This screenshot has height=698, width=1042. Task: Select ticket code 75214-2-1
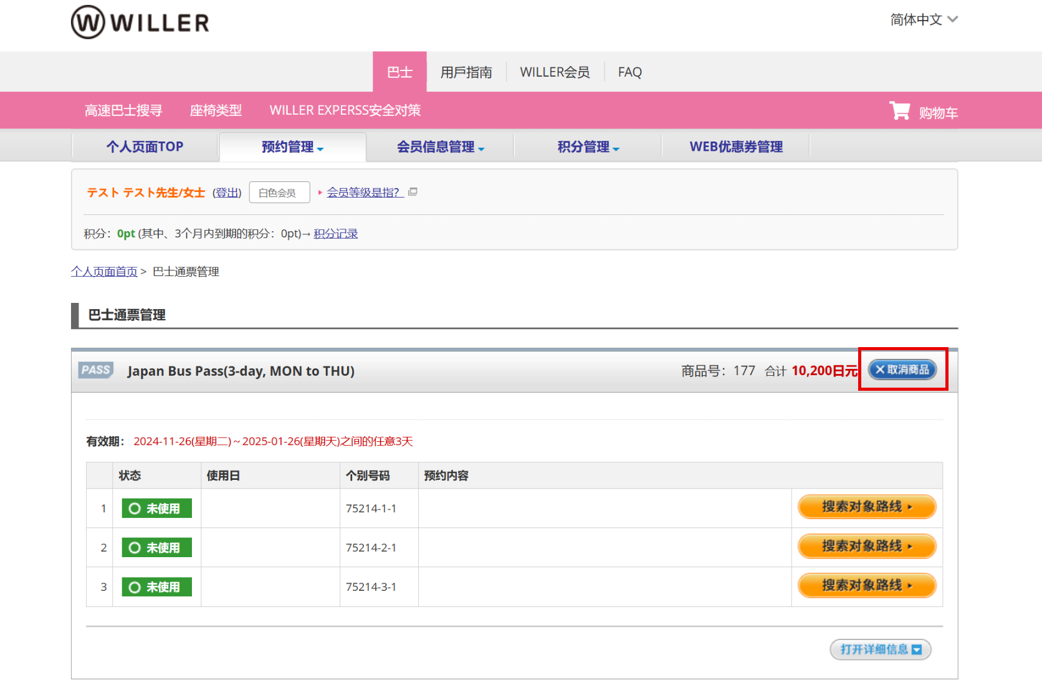pos(371,548)
